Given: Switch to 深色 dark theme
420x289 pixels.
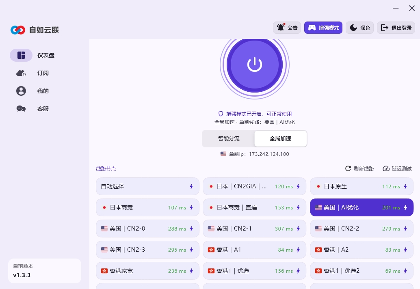Looking at the screenshot, I should (360, 28).
